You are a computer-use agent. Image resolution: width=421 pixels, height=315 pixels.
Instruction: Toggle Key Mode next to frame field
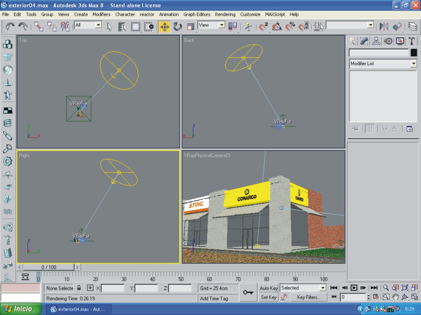pyautogui.click(x=334, y=297)
